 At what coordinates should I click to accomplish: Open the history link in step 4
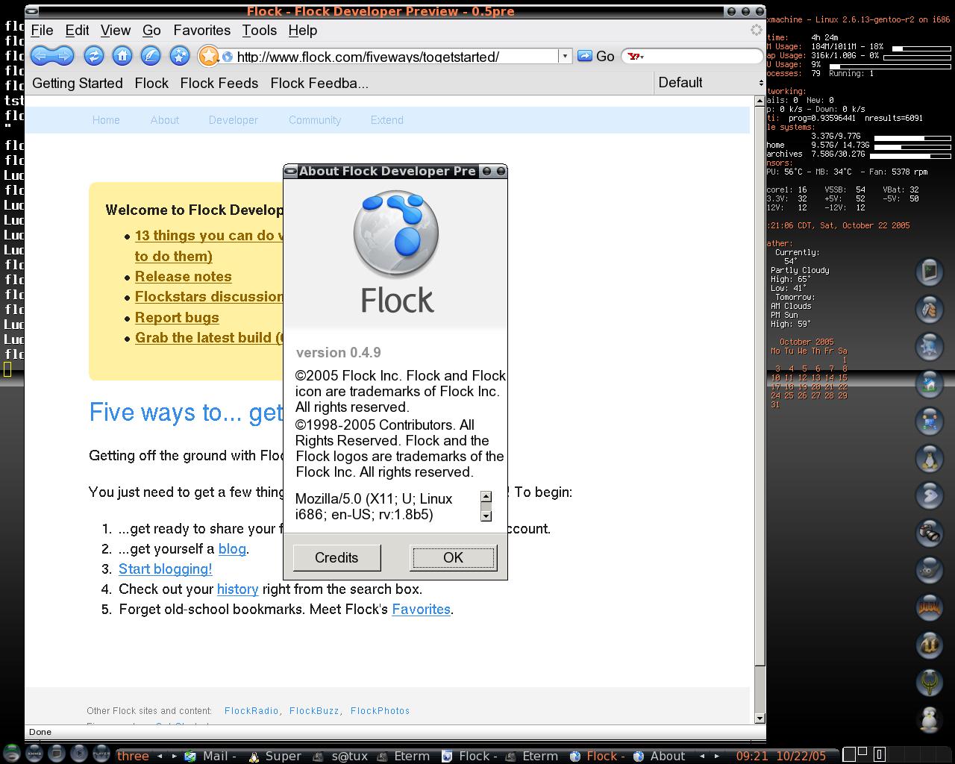(237, 589)
